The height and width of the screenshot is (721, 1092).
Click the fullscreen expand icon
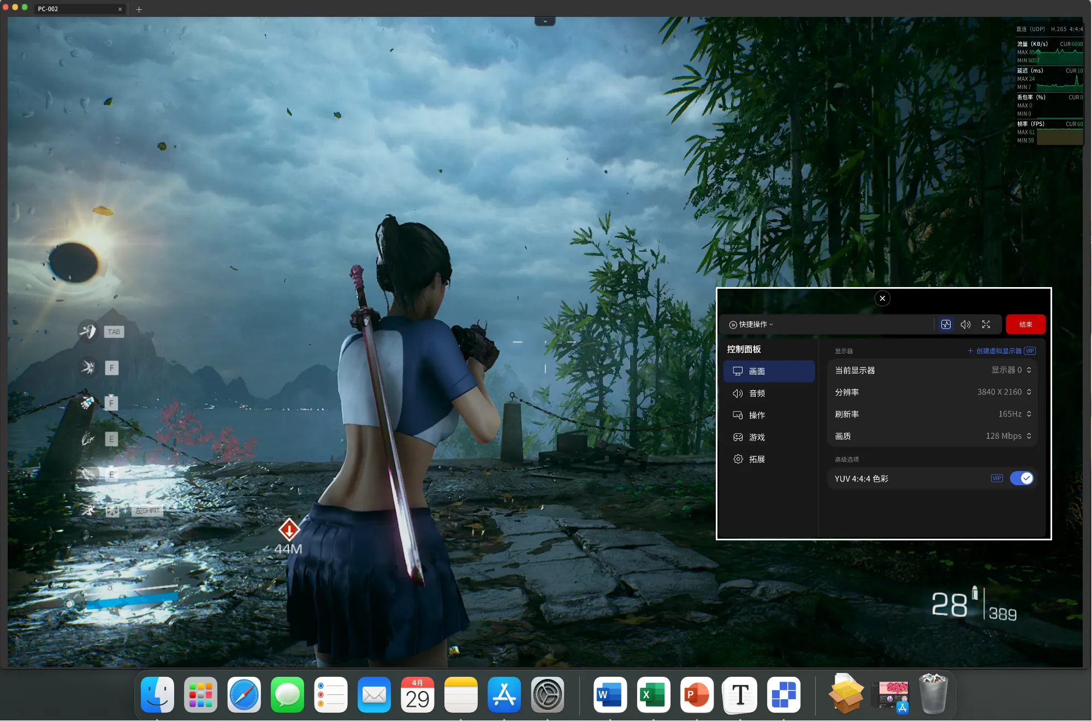(986, 325)
